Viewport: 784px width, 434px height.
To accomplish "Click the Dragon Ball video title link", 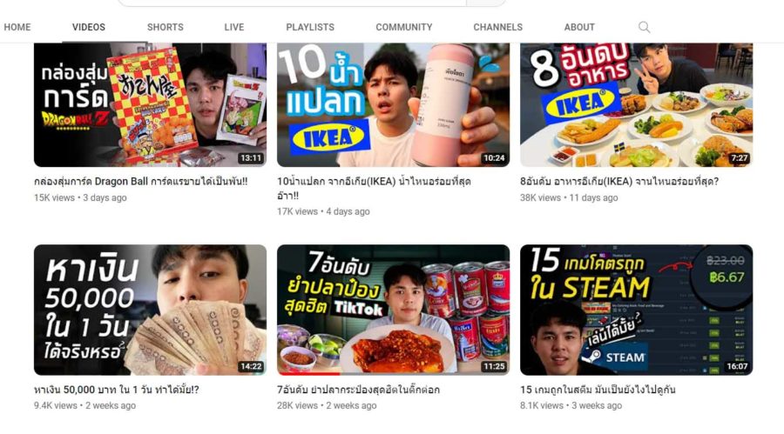I will (140, 181).
